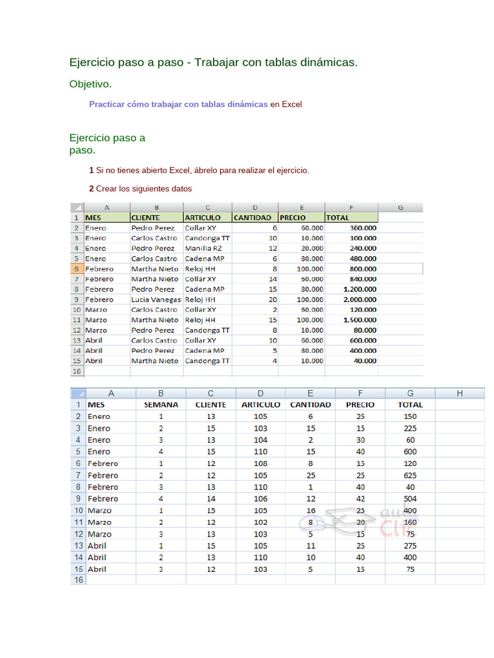
Task: Open the 'Practicar cómo trabajar con tablas dinámicas' link
Action: (178, 104)
